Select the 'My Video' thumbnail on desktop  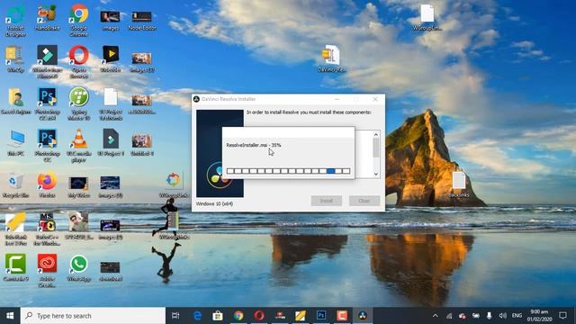pos(78,186)
